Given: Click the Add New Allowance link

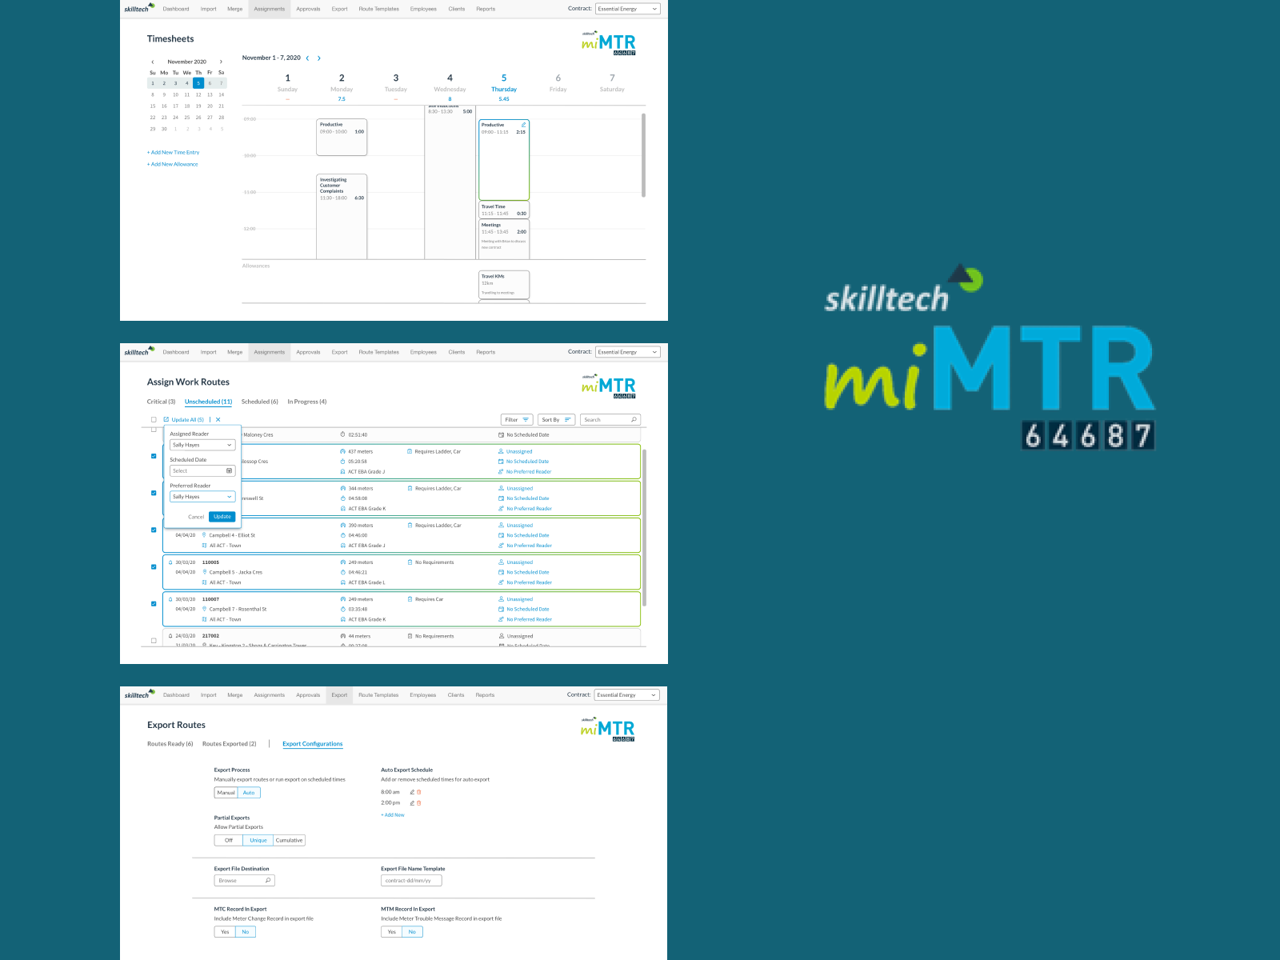Looking at the screenshot, I should point(173,164).
